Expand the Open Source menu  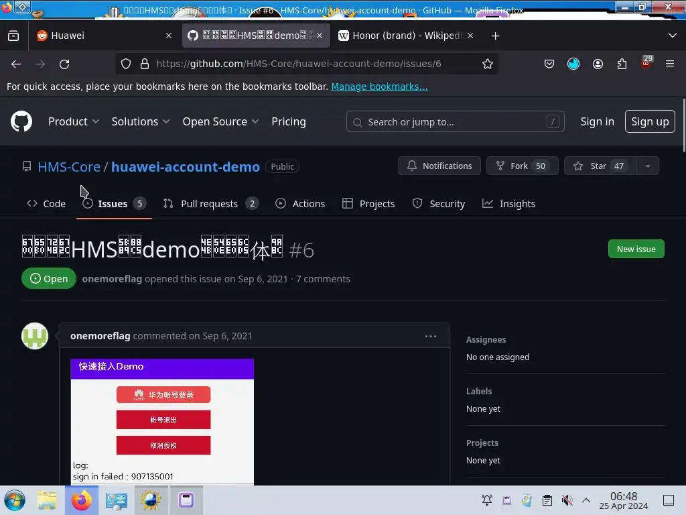point(220,122)
